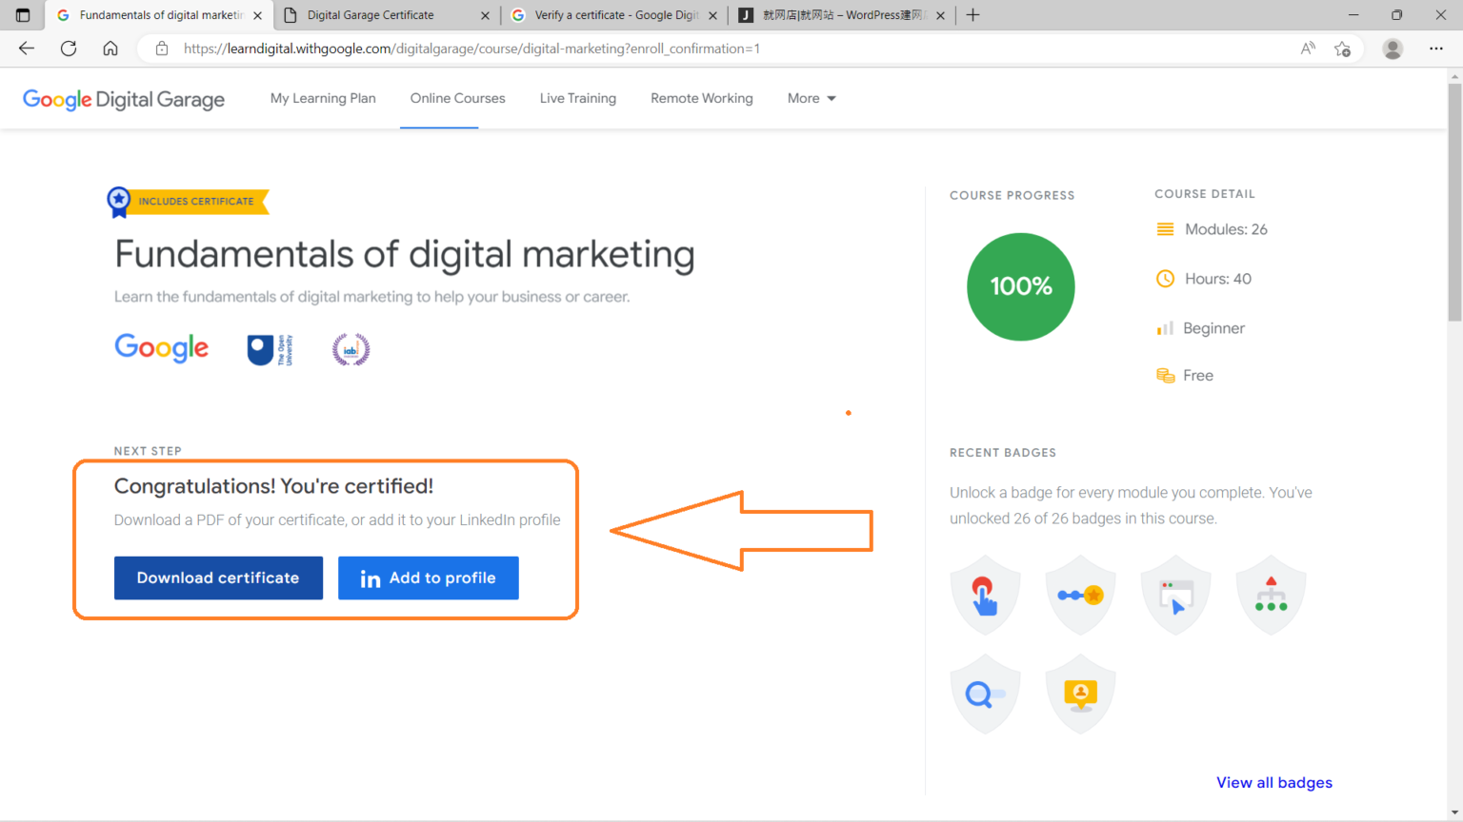Viewport: 1463px width, 822px height.
Task: Open the tab actions menu
Action: tap(23, 15)
